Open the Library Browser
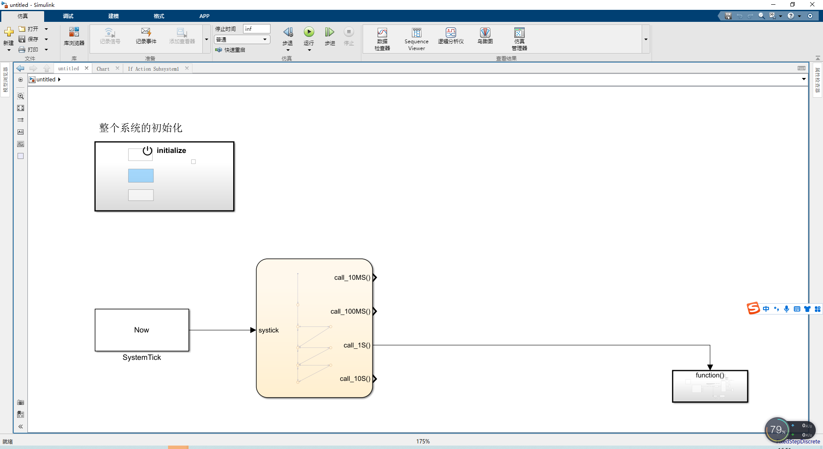 (74, 36)
